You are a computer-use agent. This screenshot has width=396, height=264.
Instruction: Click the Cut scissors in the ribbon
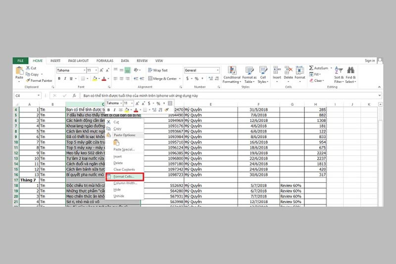click(28, 68)
